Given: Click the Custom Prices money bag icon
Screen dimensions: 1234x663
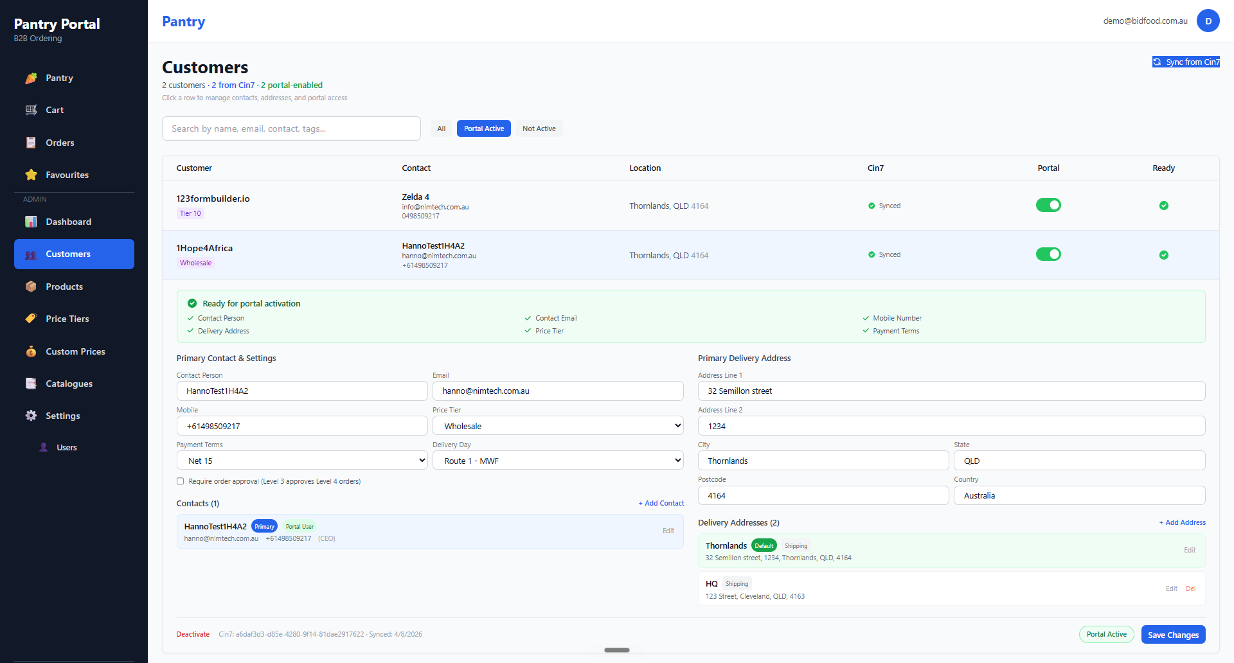Looking at the screenshot, I should tap(31, 351).
